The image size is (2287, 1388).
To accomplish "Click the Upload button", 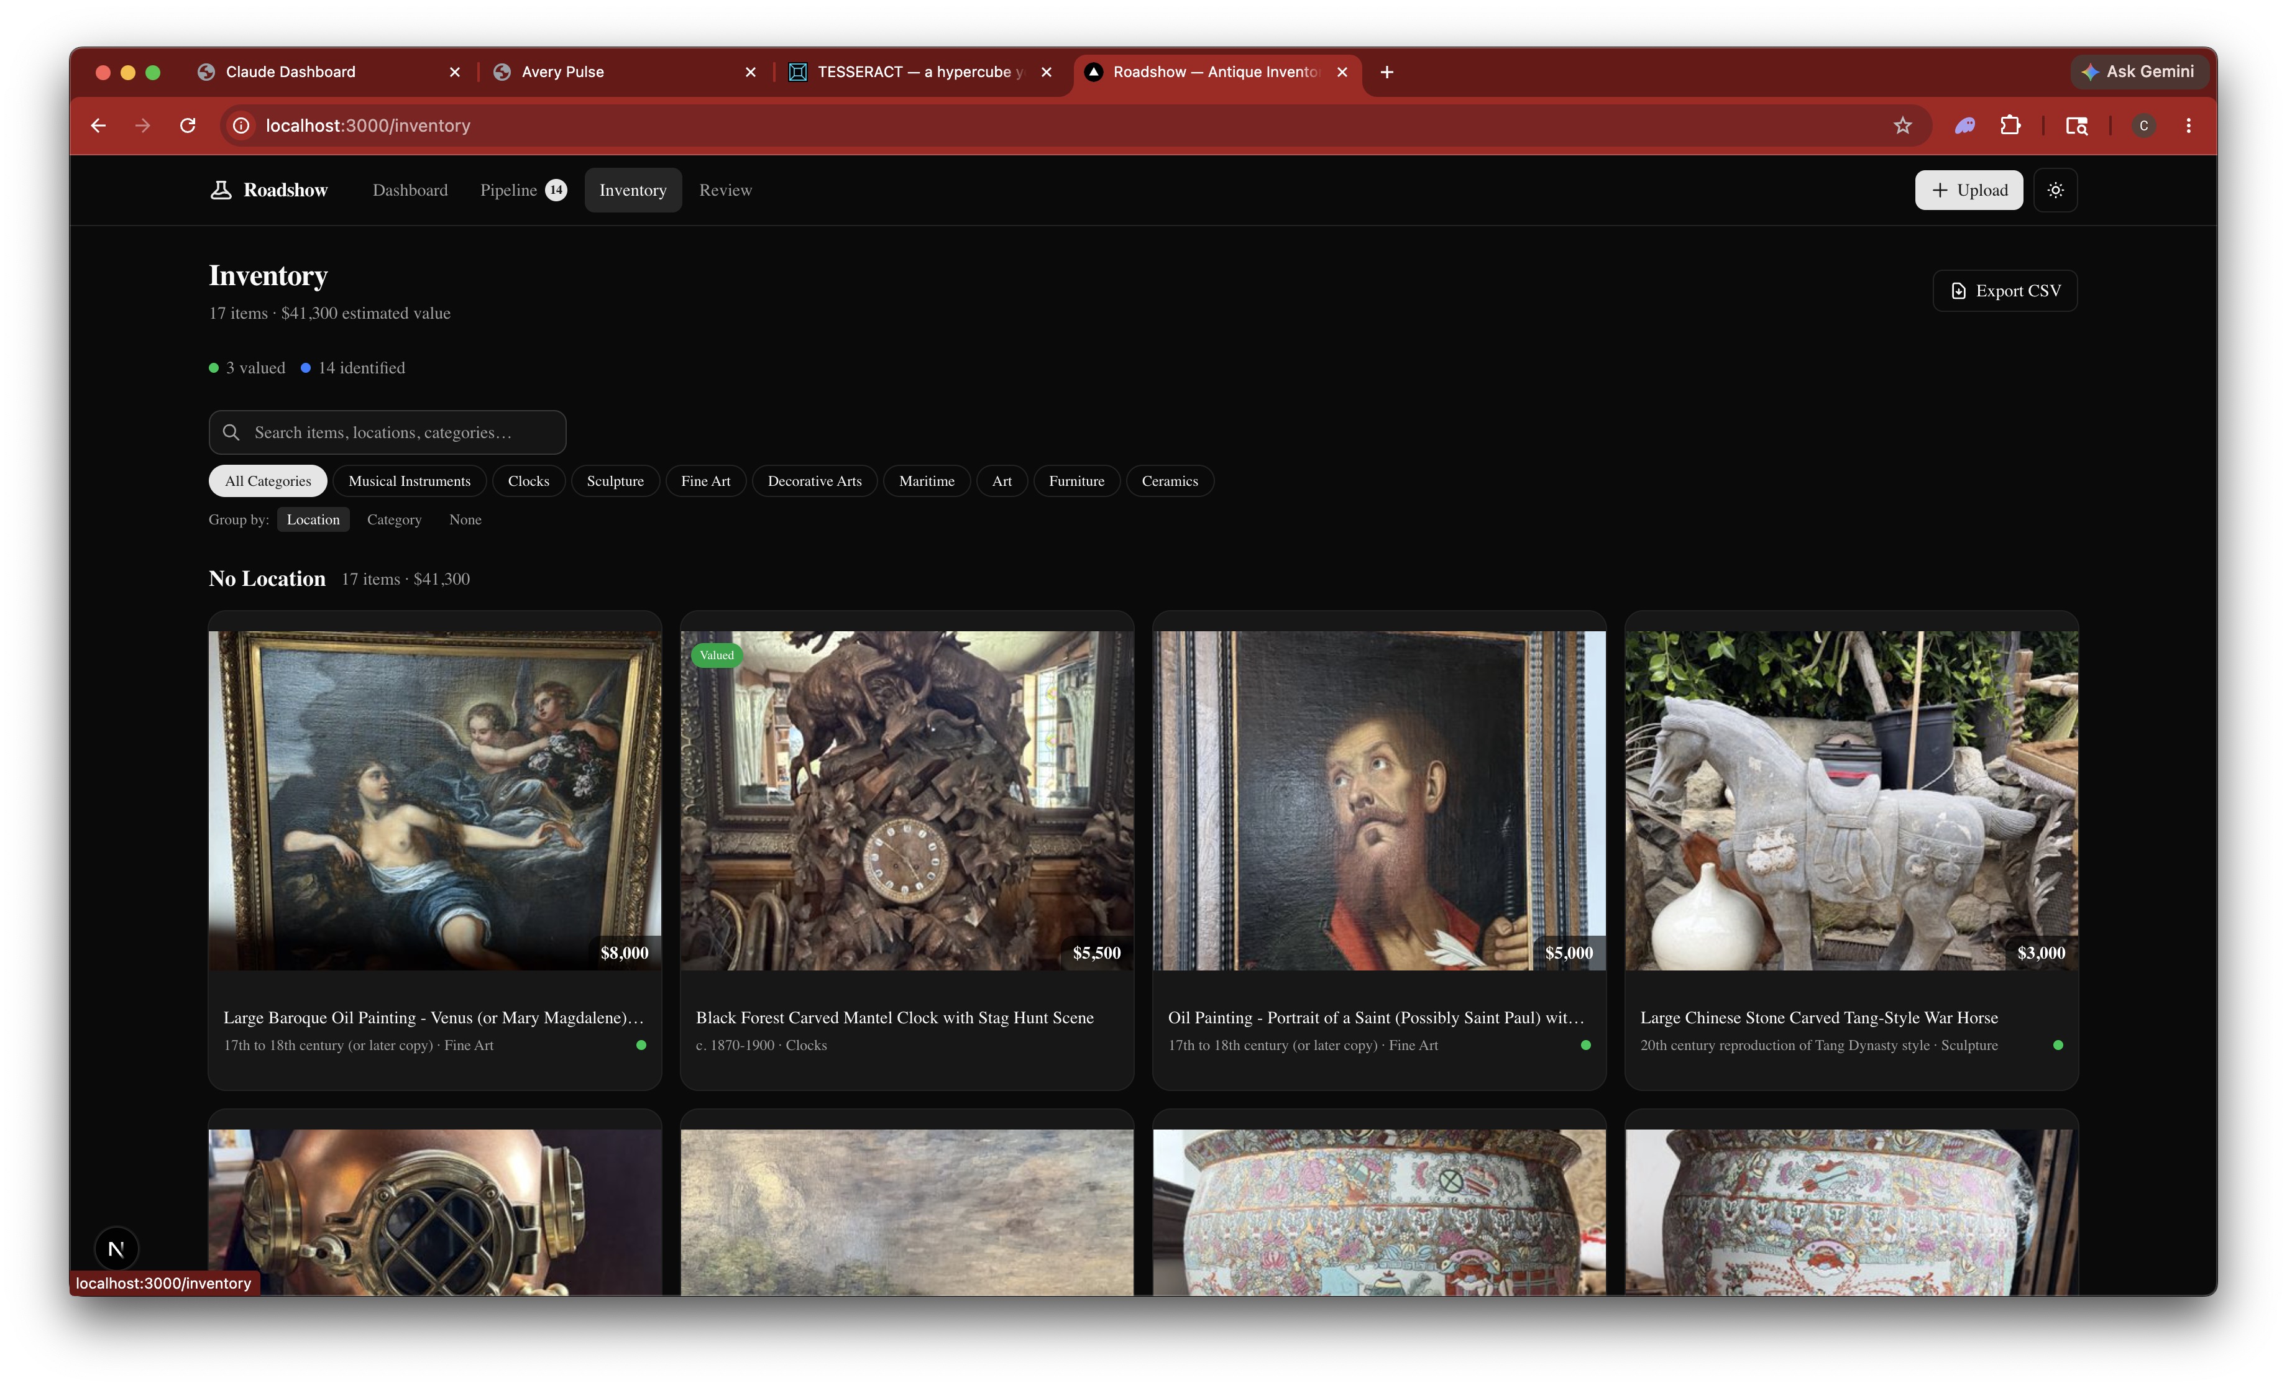I will point(1969,190).
